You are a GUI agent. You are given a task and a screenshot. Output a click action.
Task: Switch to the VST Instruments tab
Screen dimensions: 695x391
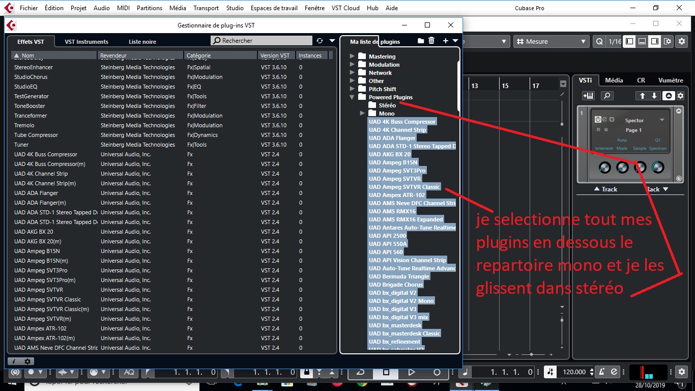(x=86, y=42)
